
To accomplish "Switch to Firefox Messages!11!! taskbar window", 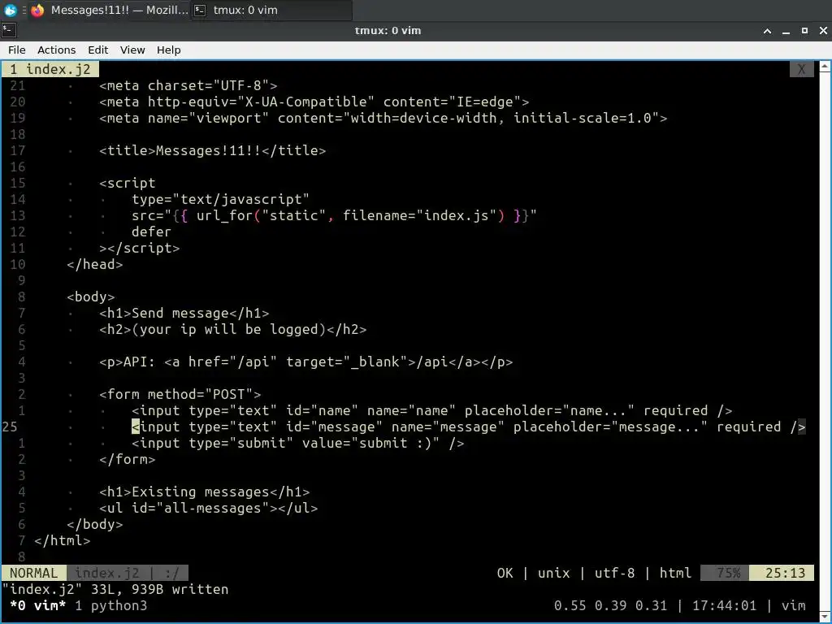I will tap(110, 10).
